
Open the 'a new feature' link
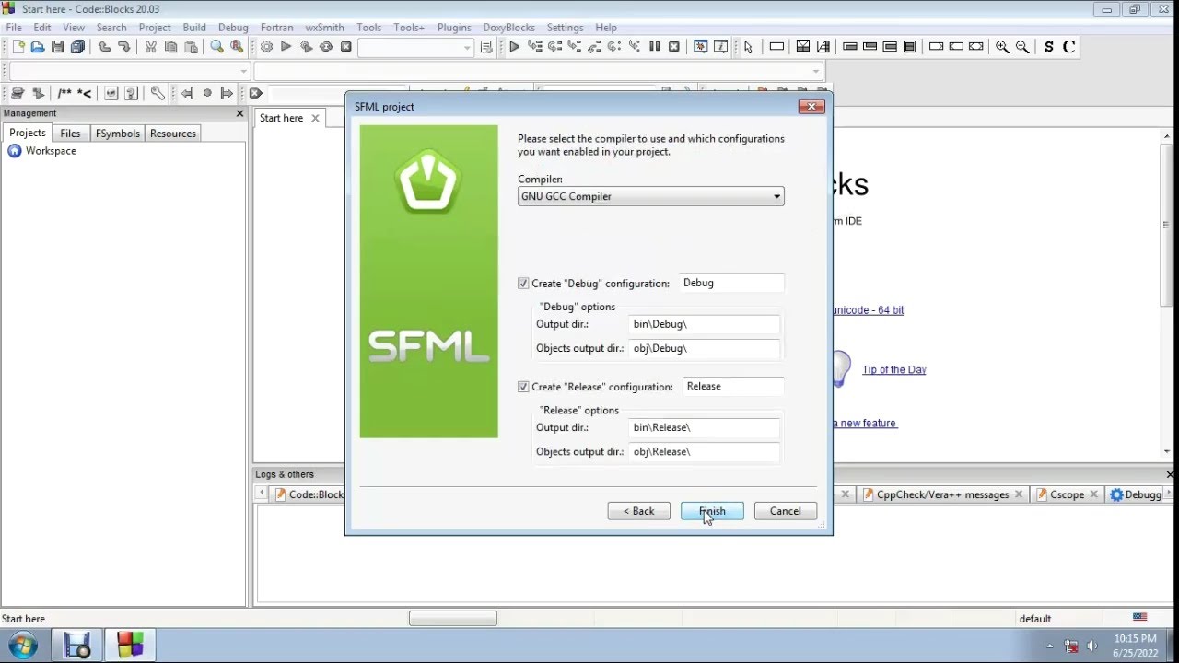pyautogui.click(x=865, y=424)
